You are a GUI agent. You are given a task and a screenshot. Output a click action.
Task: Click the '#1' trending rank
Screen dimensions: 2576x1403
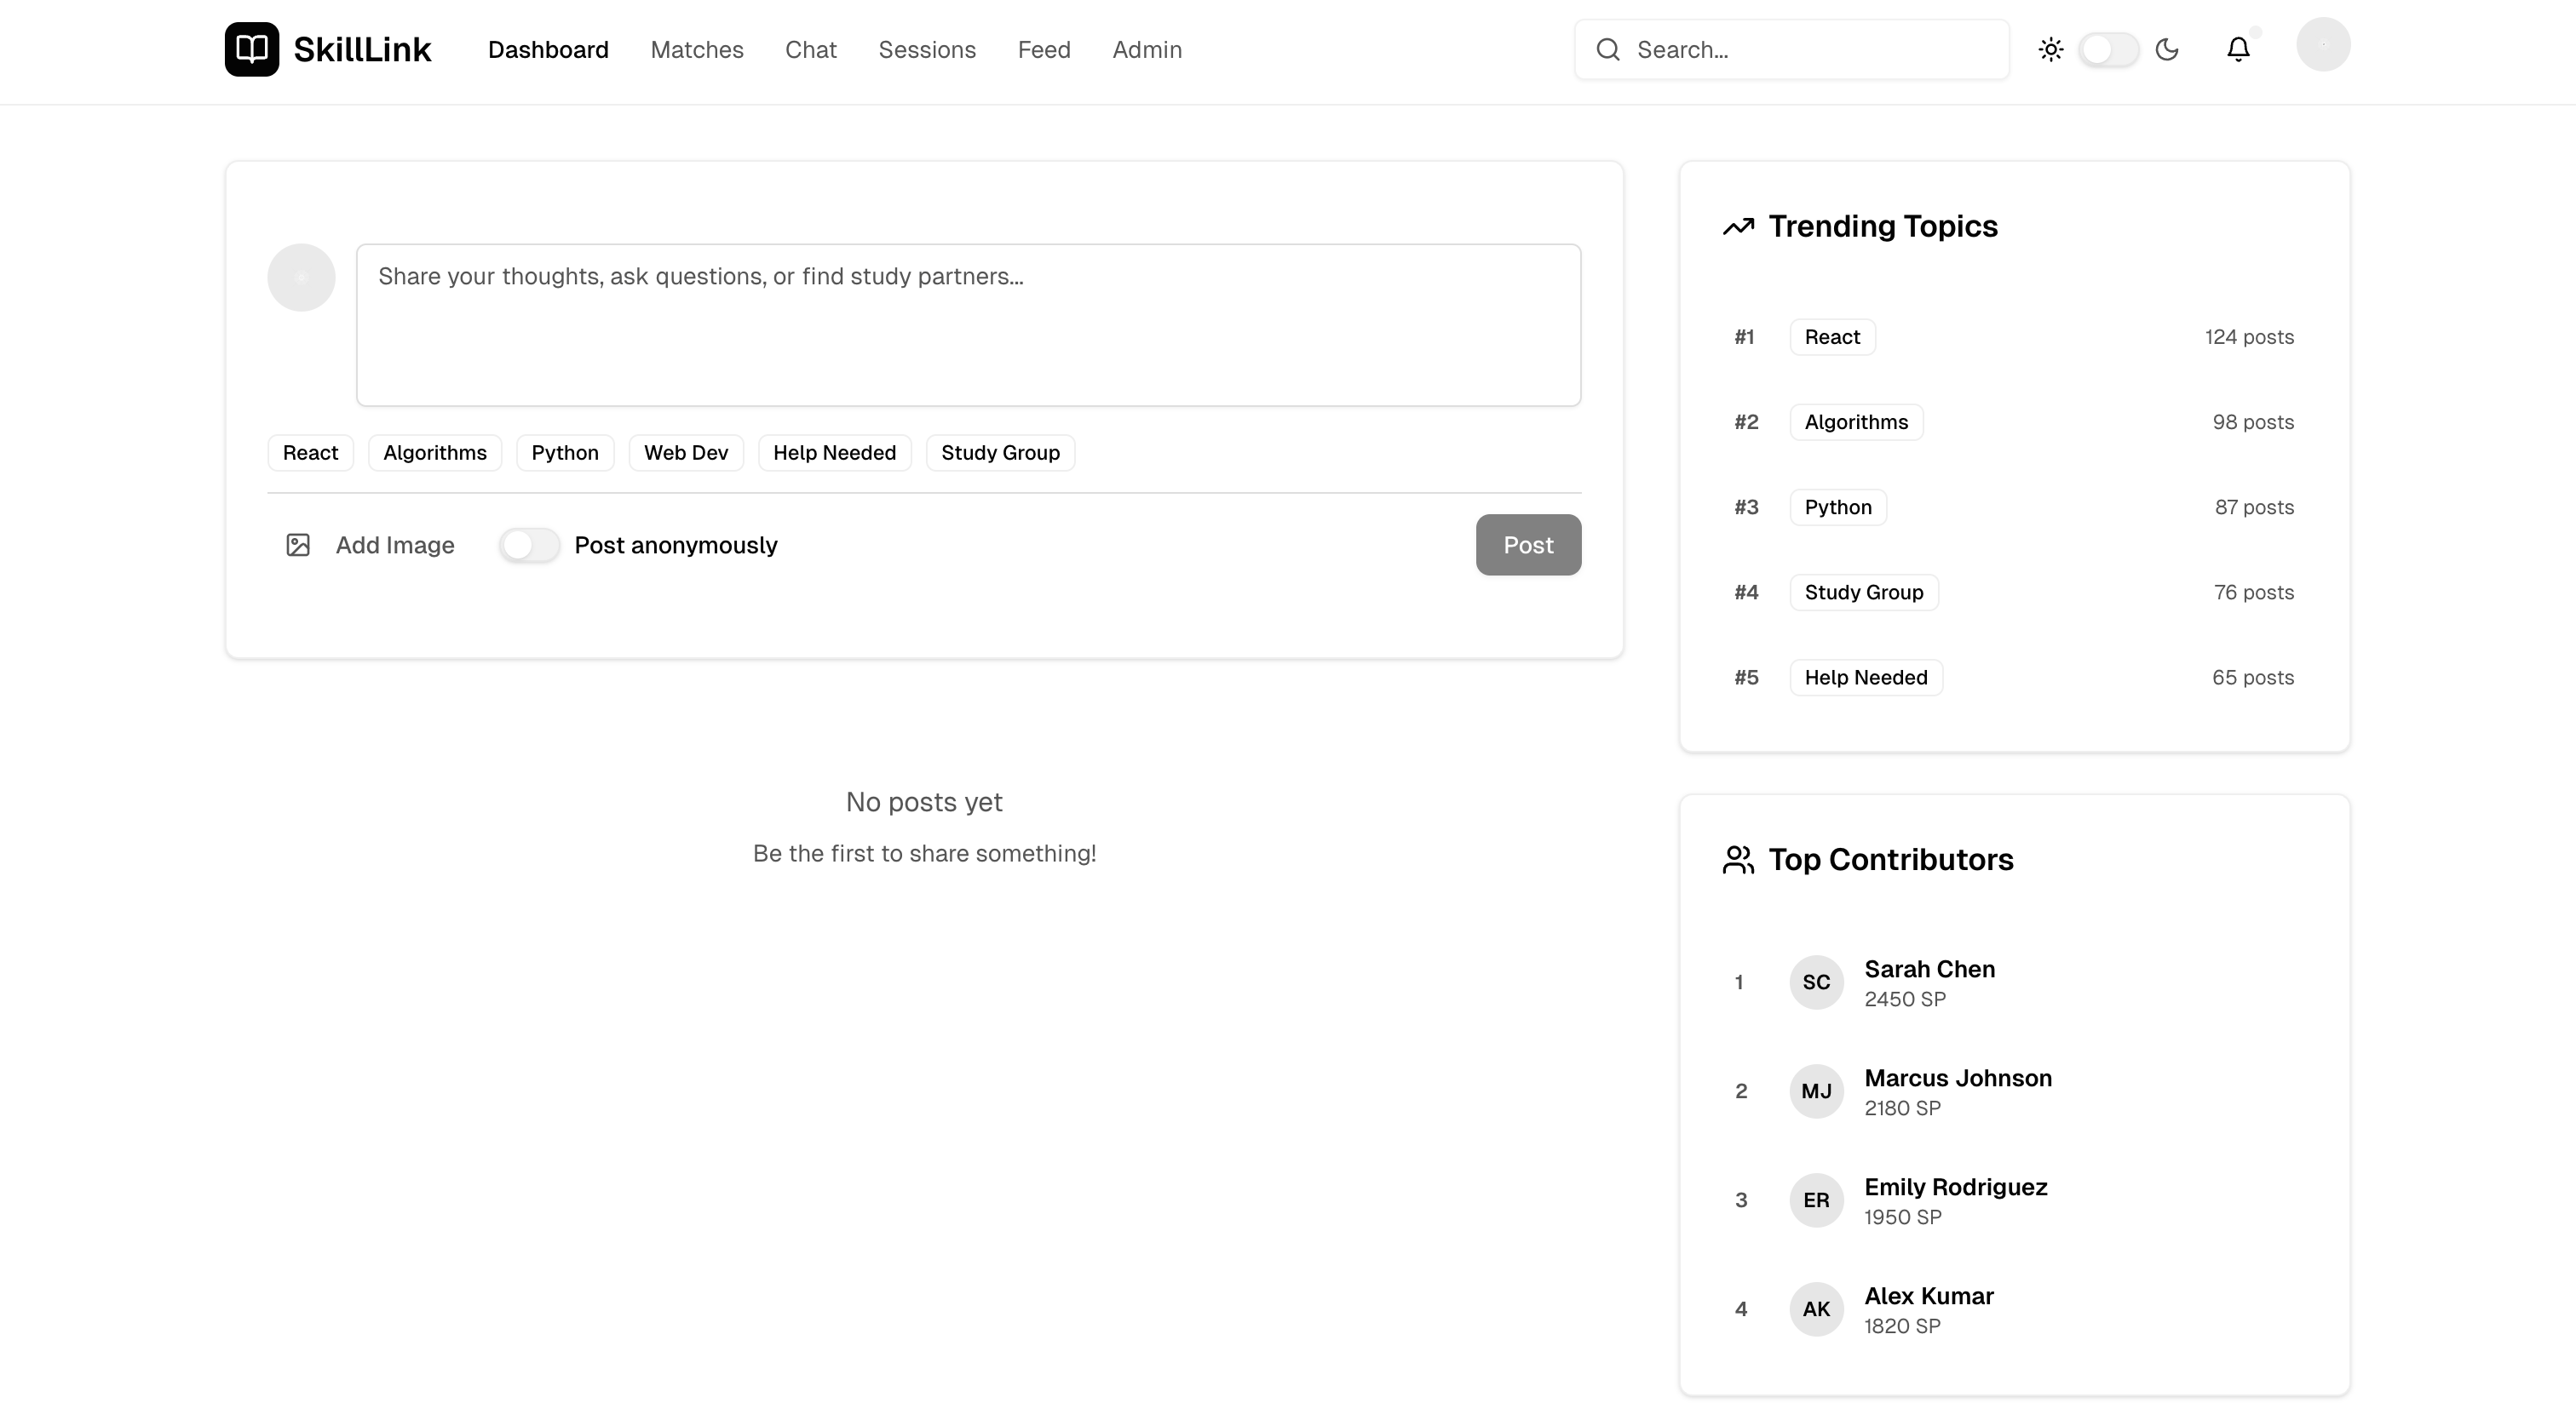pyautogui.click(x=1744, y=337)
